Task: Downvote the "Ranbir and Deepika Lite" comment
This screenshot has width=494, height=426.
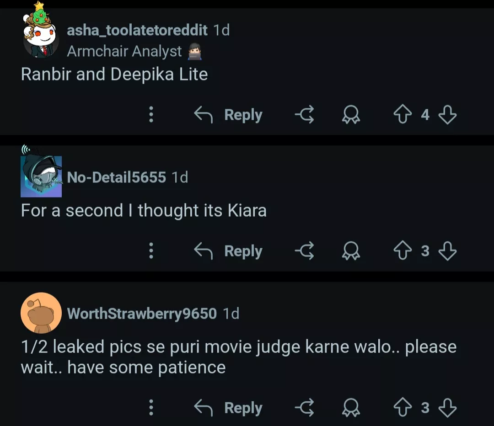Action: [448, 115]
